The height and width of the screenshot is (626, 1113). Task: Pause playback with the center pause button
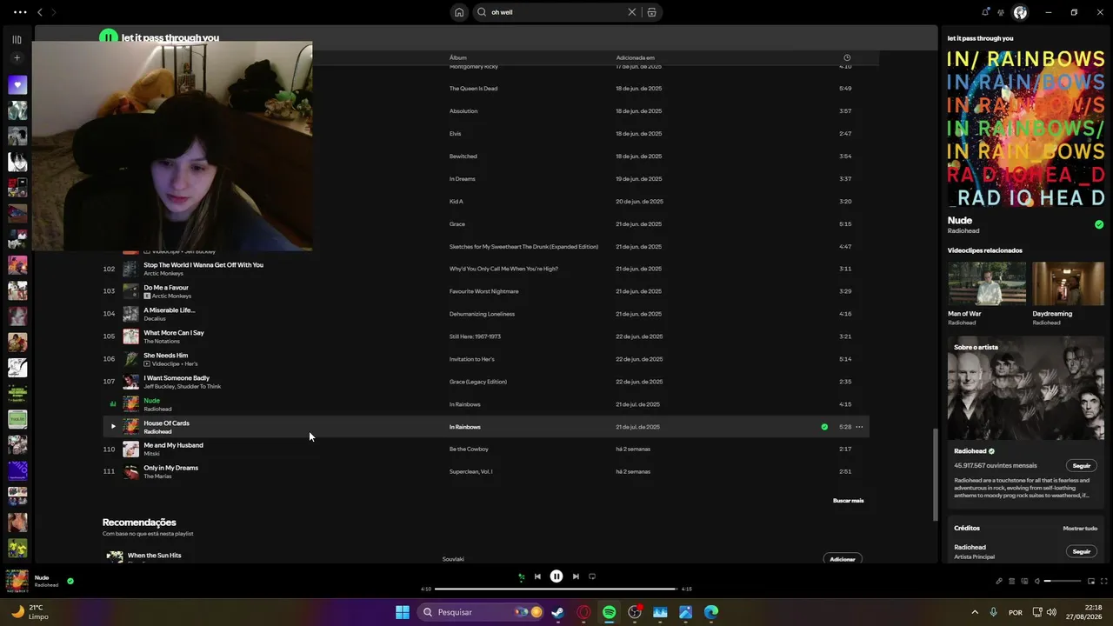[556, 576]
